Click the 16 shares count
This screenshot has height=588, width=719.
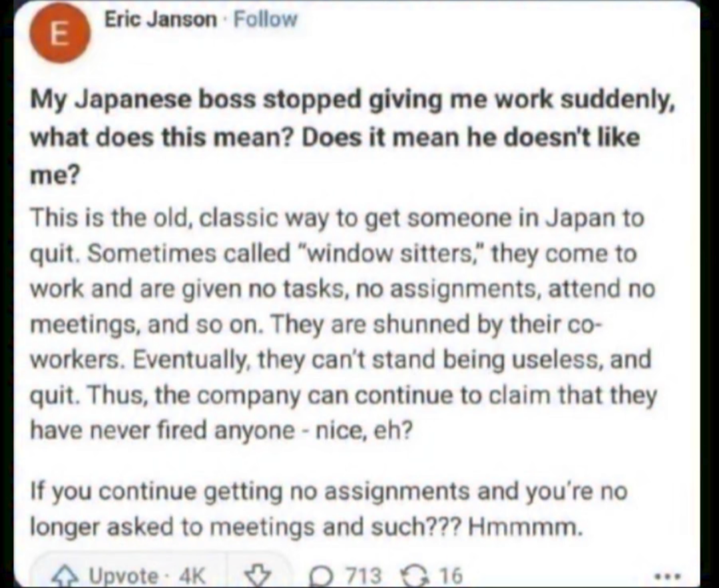click(445, 574)
